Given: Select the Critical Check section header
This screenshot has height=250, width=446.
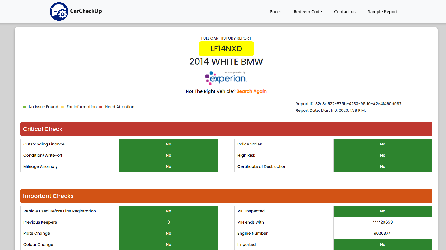Looking at the screenshot, I should click(226, 129).
